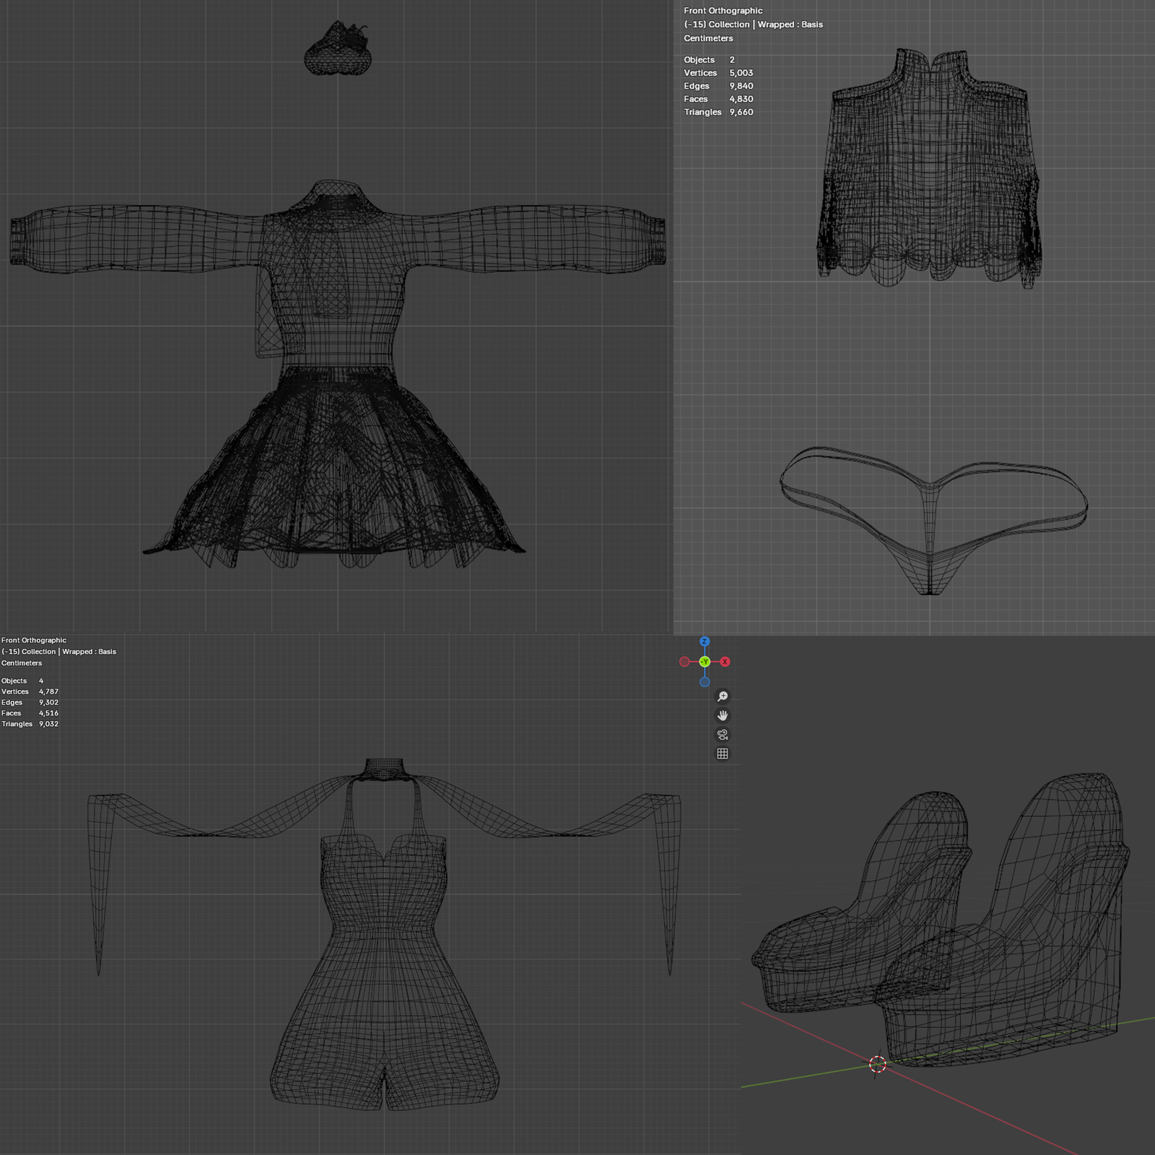Screen dimensions: 1155x1155
Task: Click the unlabeled negative X gizmo circle
Action: click(684, 662)
